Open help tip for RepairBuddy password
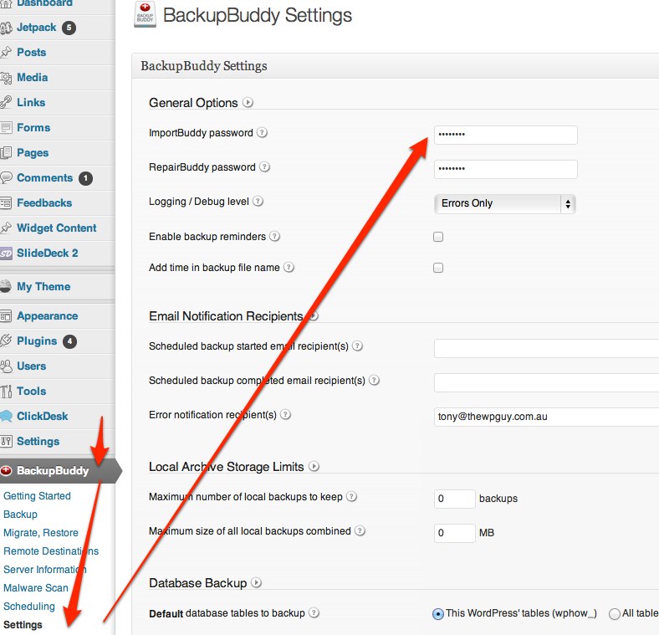 coord(264,167)
